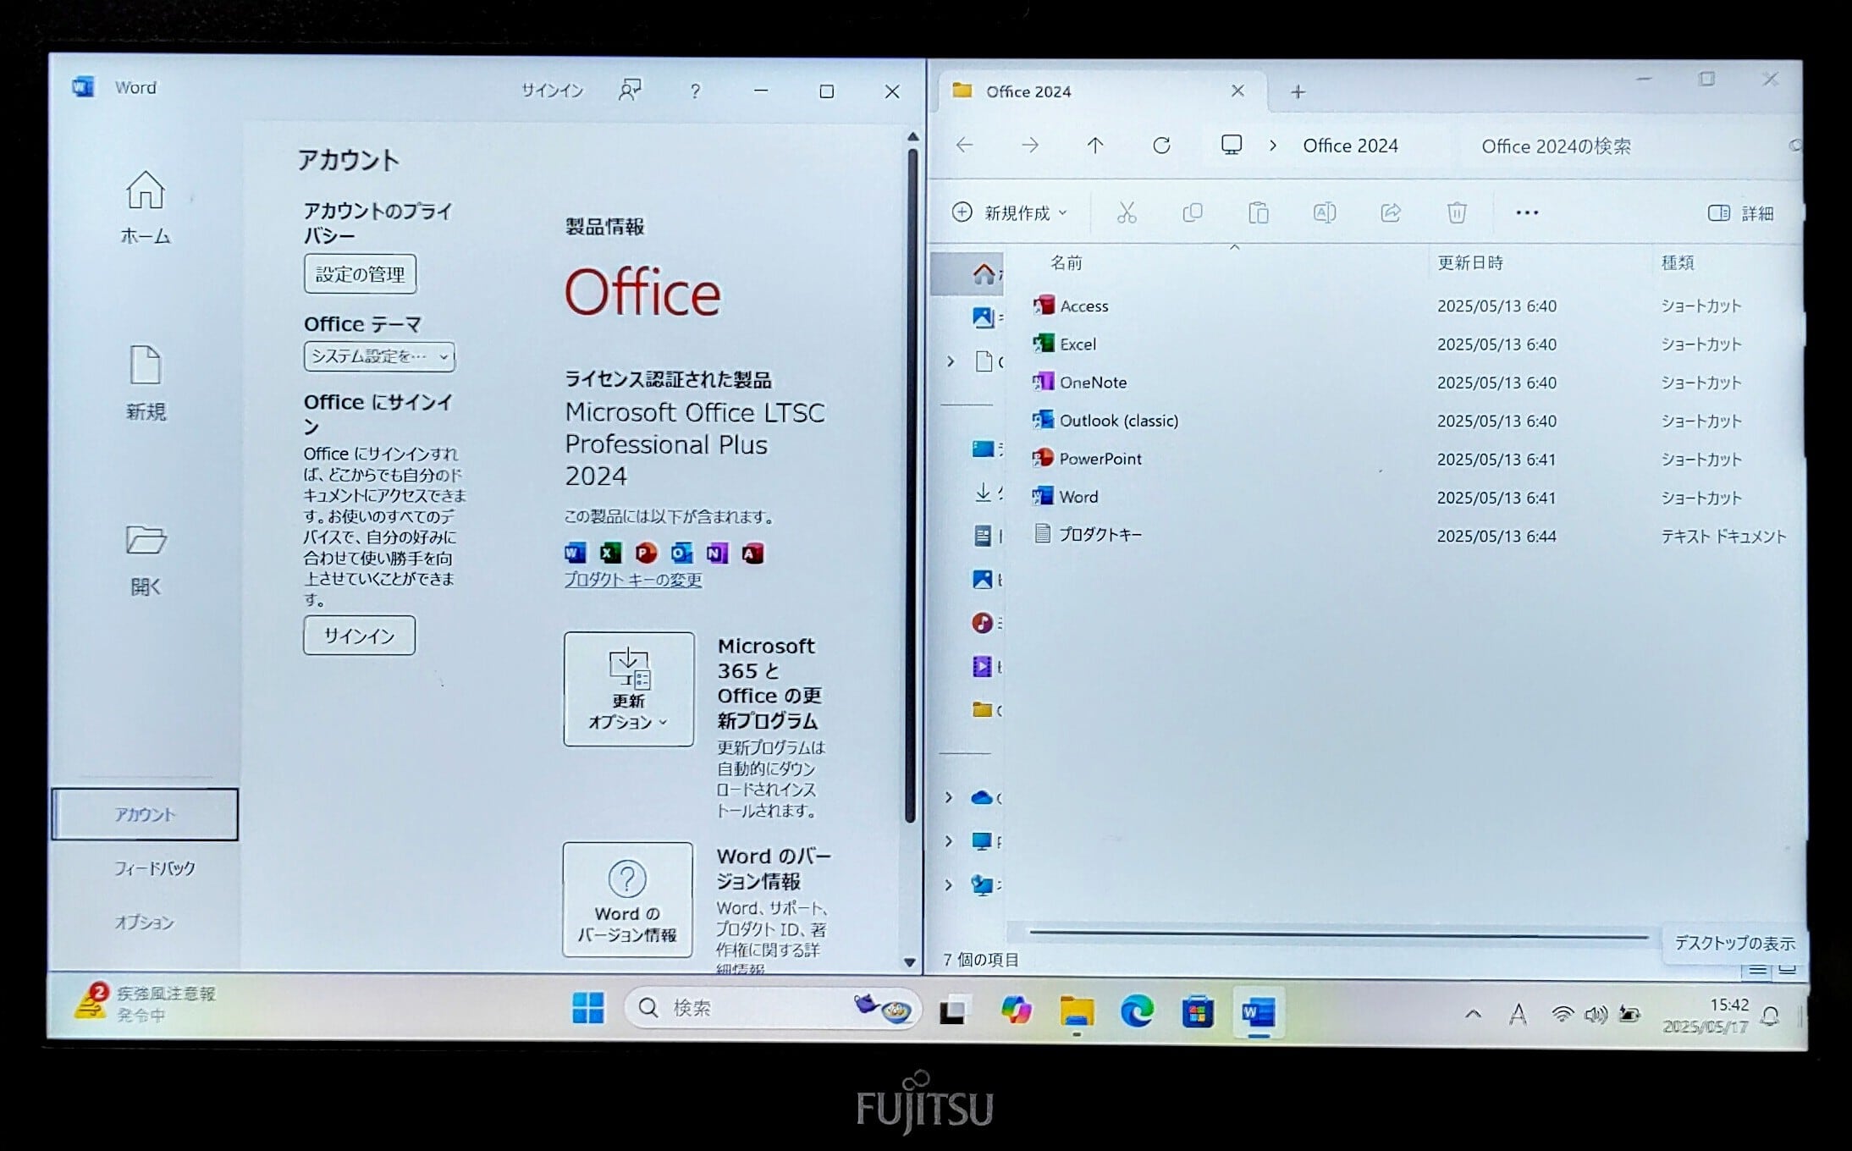This screenshot has width=1852, height=1151.
Task: Click the Open folder icon in Word
Action: click(145, 540)
